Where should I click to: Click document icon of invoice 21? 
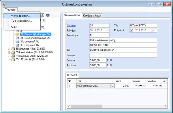pos(17,38)
